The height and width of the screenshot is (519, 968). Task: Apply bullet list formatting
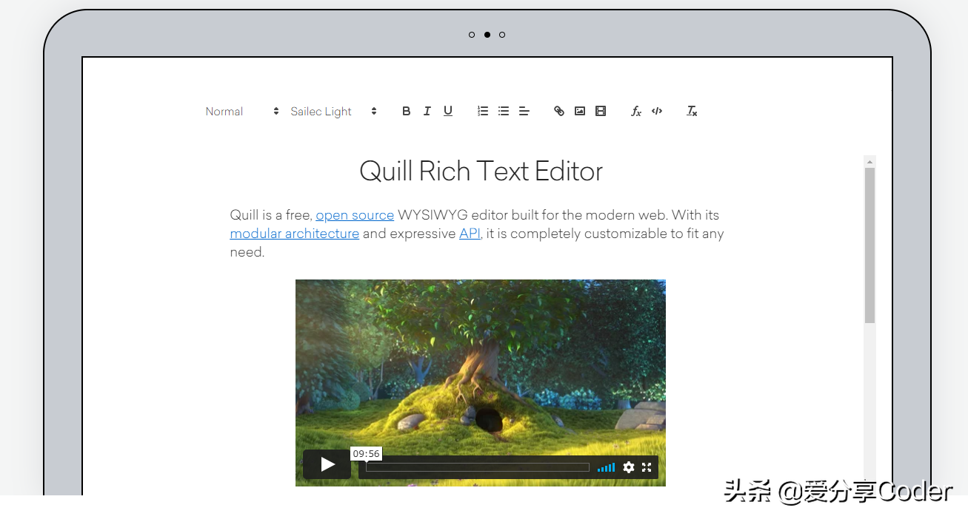tap(504, 111)
